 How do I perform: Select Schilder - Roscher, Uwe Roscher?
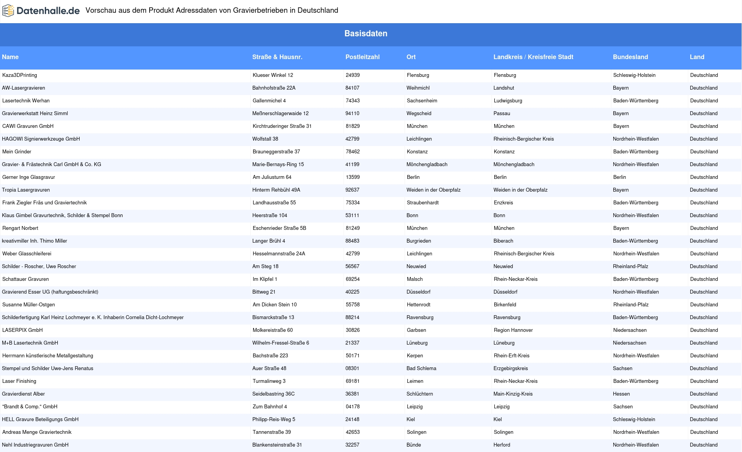coord(39,267)
